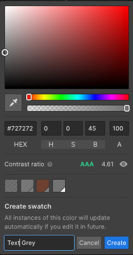Click the hue slider red handle

tap(29, 97)
